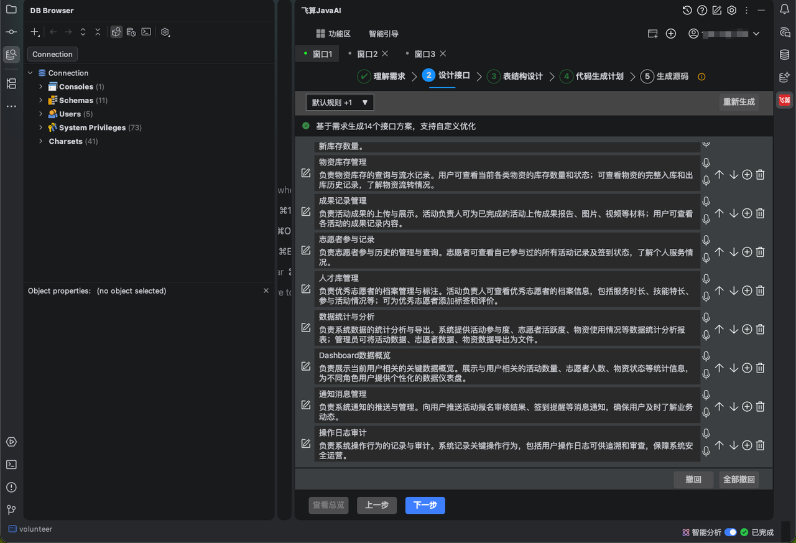
Task: Go to step 3 表结构设计
Action: [x=515, y=77]
